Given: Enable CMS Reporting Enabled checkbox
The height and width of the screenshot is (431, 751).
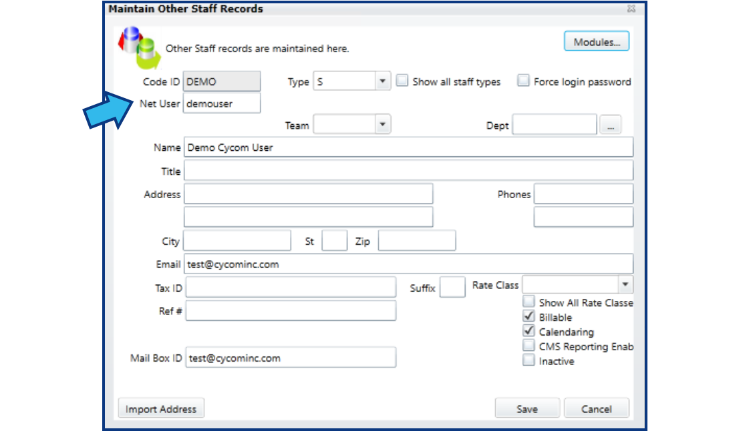Looking at the screenshot, I should 529,346.
